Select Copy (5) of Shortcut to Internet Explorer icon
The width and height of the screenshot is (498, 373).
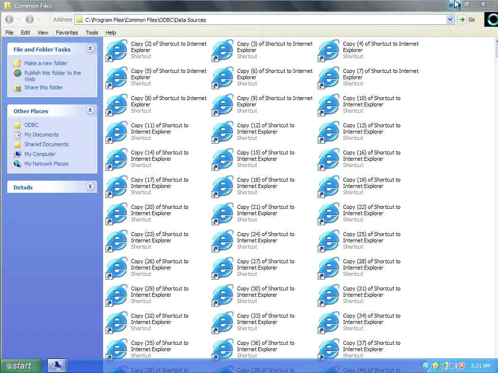(117, 78)
